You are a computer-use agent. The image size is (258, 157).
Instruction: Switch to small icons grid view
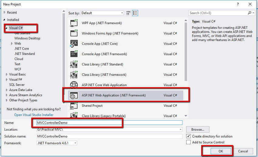click(128, 13)
